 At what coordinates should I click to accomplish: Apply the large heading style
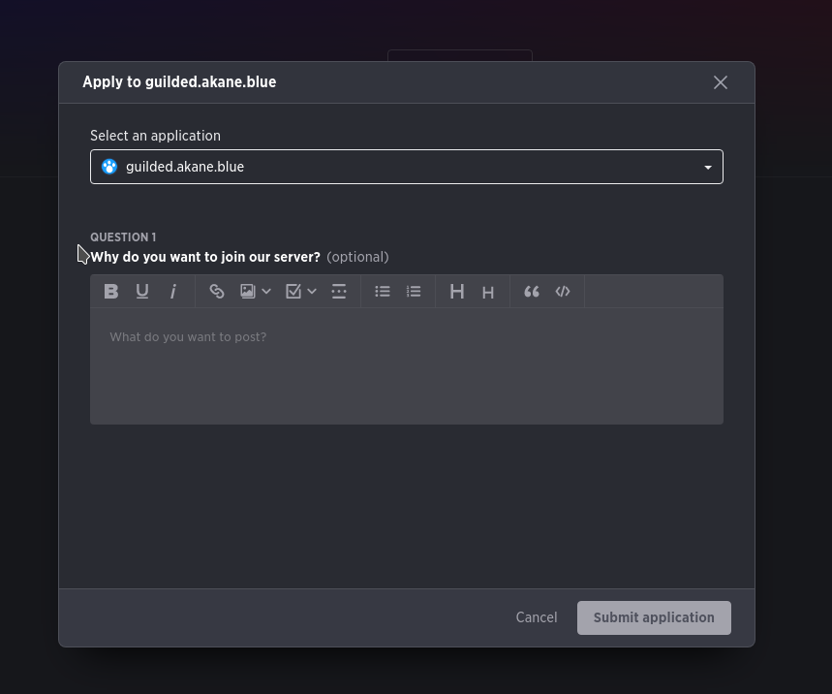pyautogui.click(x=457, y=292)
